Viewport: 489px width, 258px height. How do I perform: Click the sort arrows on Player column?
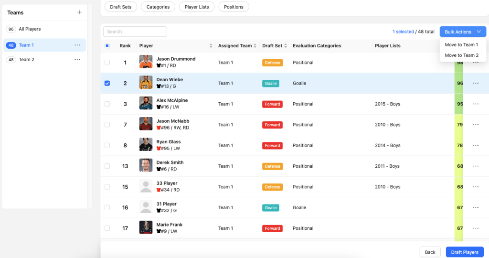click(211, 46)
